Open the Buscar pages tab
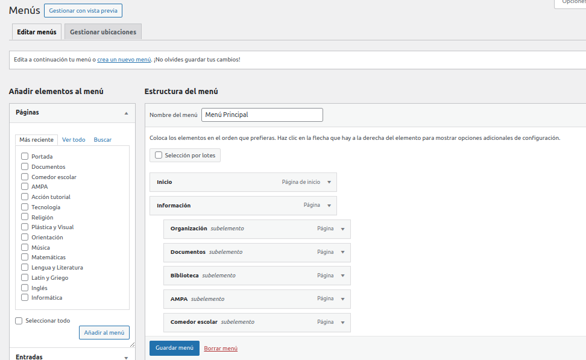 102,140
